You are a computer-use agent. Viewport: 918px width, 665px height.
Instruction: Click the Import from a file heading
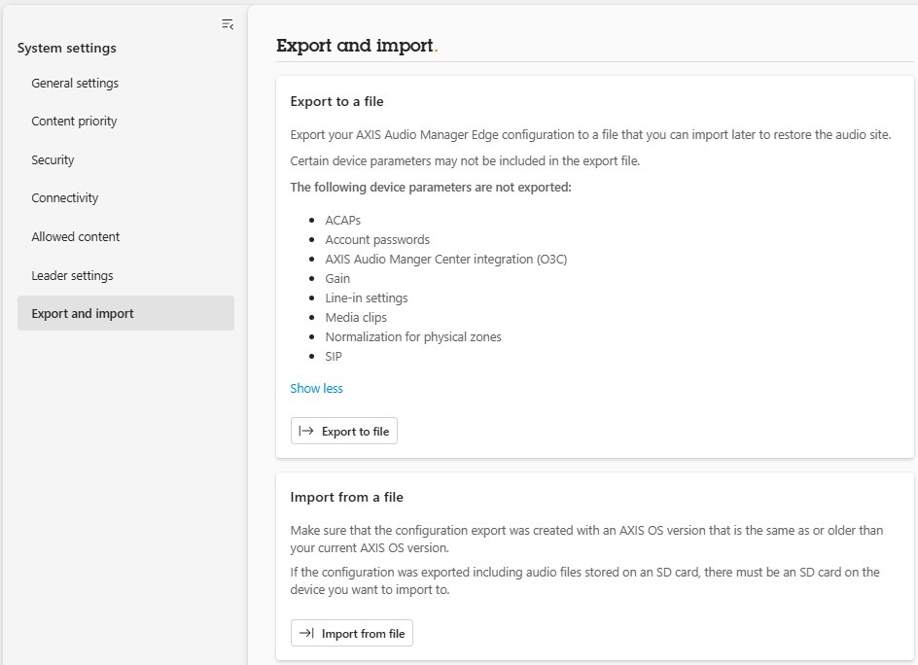(346, 497)
